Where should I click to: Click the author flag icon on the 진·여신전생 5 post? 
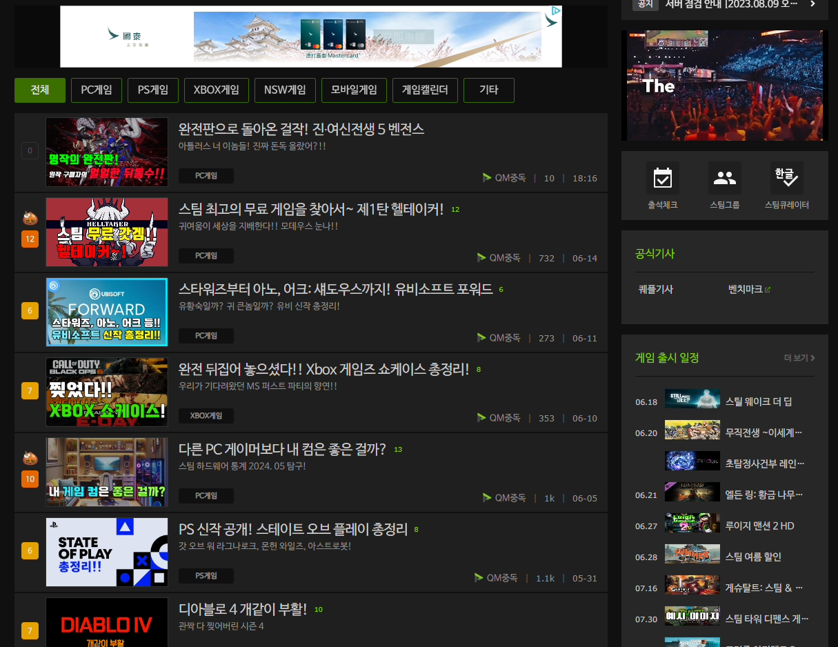pos(487,178)
